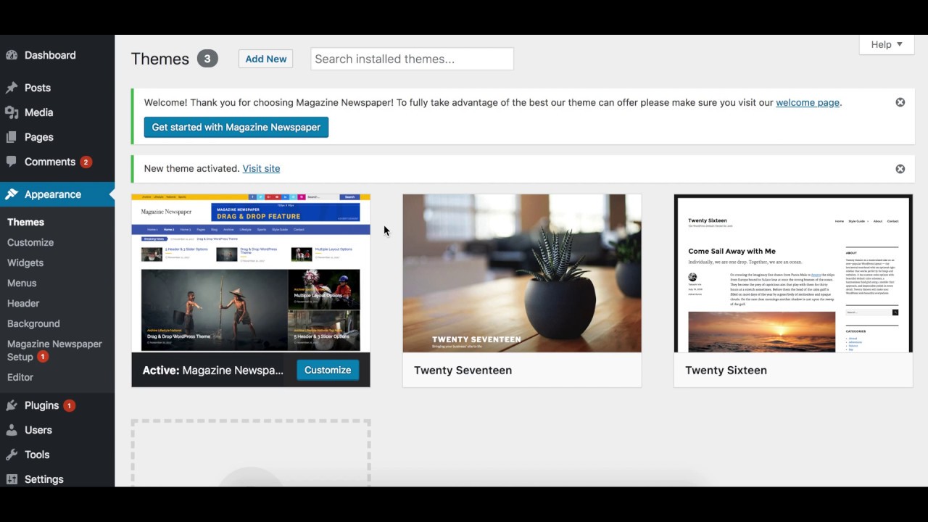Click the Pages document icon
Image resolution: width=928 pixels, height=522 pixels.
point(12,137)
